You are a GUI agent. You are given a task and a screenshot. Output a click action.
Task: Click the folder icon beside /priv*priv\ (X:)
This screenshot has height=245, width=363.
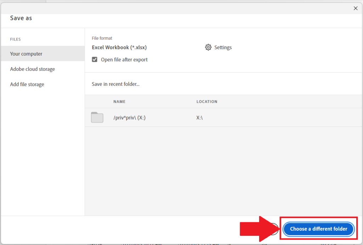[x=97, y=117]
